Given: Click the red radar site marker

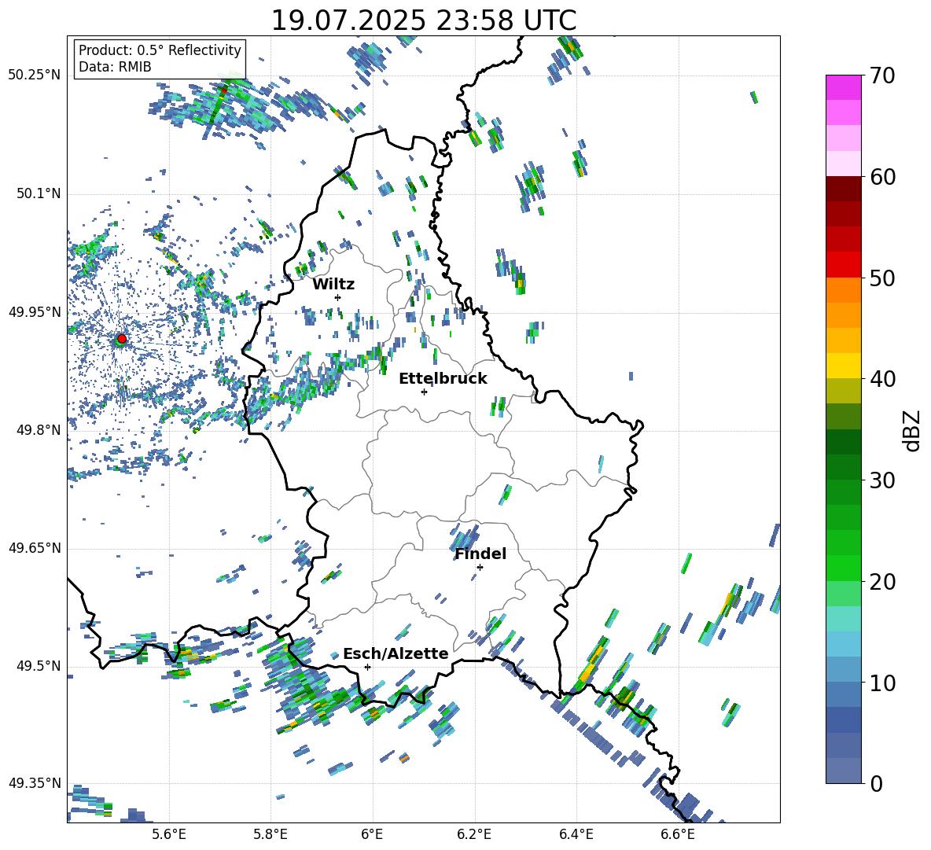Looking at the screenshot, I should tap(122, 338).
